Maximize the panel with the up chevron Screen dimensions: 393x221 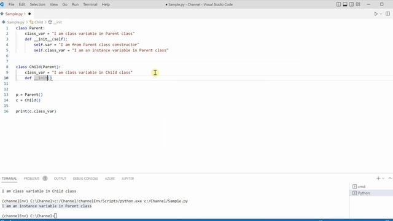coord(390,178)
